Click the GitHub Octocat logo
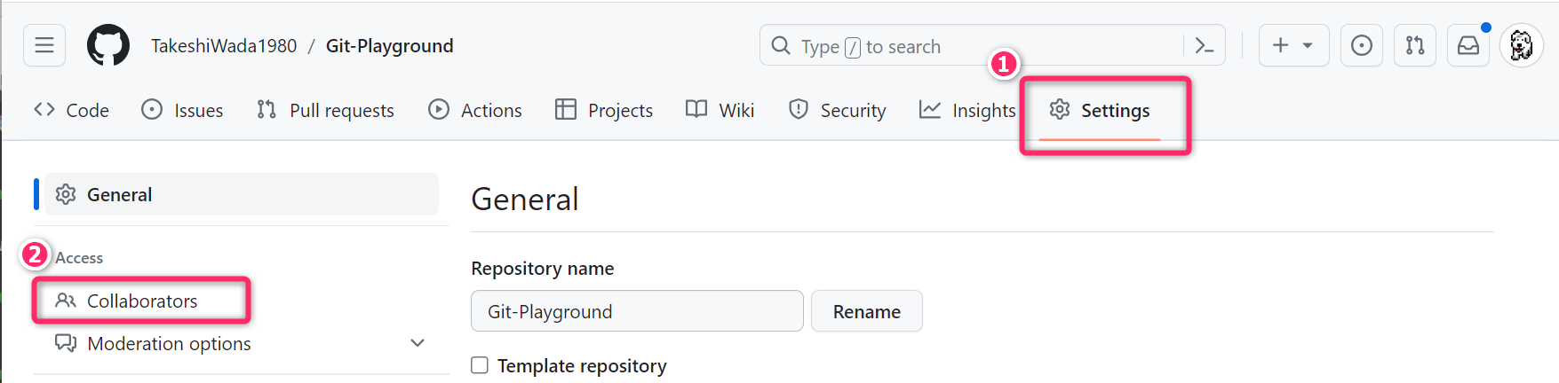Image resolution: width=1559 pixels, height=383 pixels. (x=108, y=45)
